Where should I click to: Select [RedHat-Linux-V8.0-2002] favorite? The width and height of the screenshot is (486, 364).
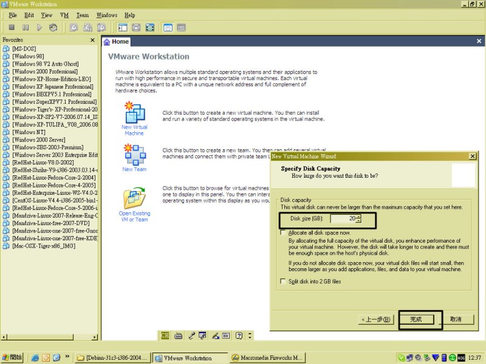point(43,163)
